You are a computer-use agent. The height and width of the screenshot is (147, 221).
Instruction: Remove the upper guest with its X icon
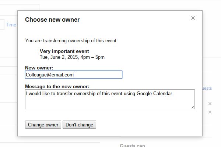[x=210, y=104]
